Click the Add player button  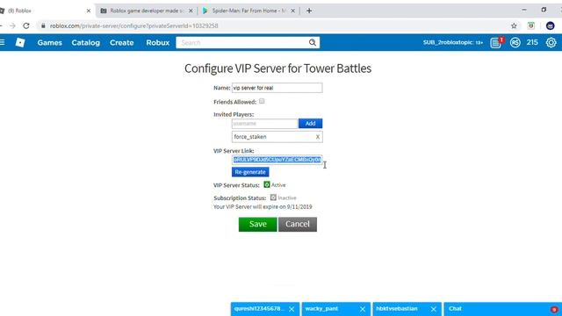310,123
